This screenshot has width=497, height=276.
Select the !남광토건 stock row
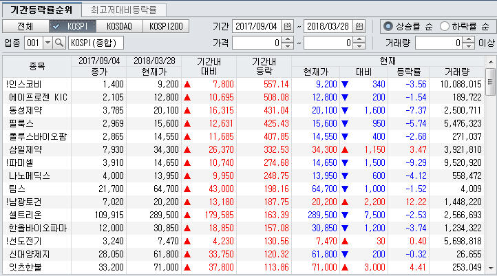244,202
